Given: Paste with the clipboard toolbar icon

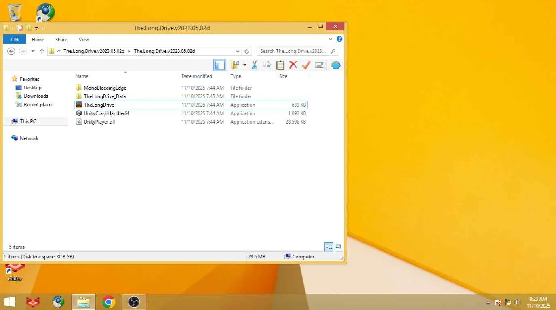Looking at the screenshot, I should pyautogui.click(x=280, y=65).
